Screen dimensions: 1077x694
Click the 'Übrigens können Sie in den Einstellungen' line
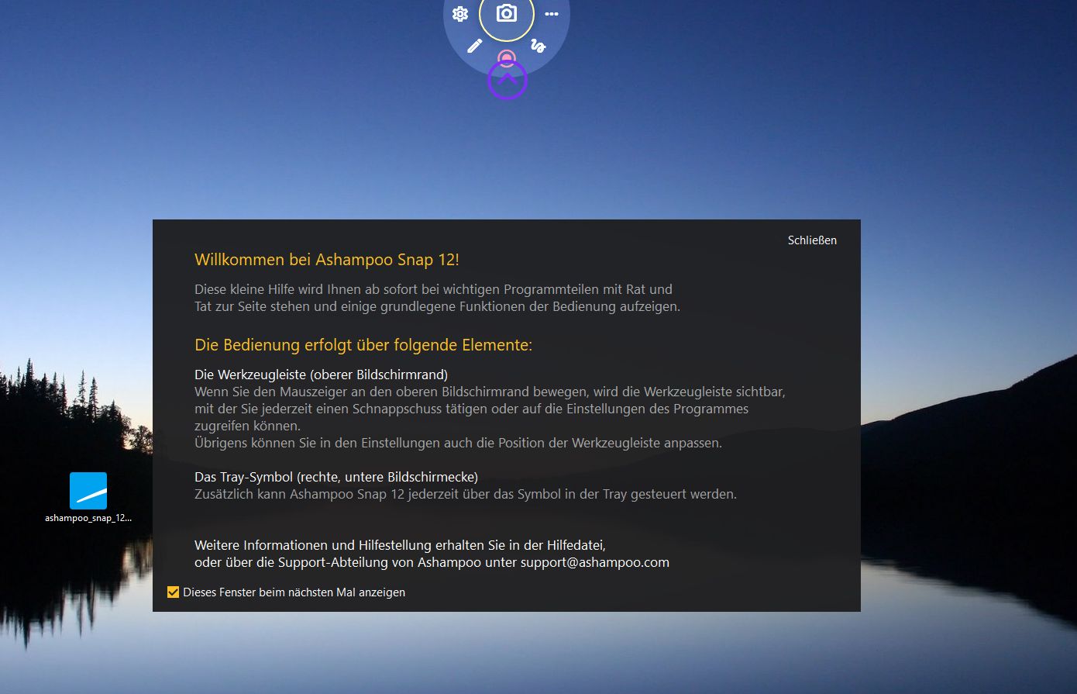[x=458, y=443]
